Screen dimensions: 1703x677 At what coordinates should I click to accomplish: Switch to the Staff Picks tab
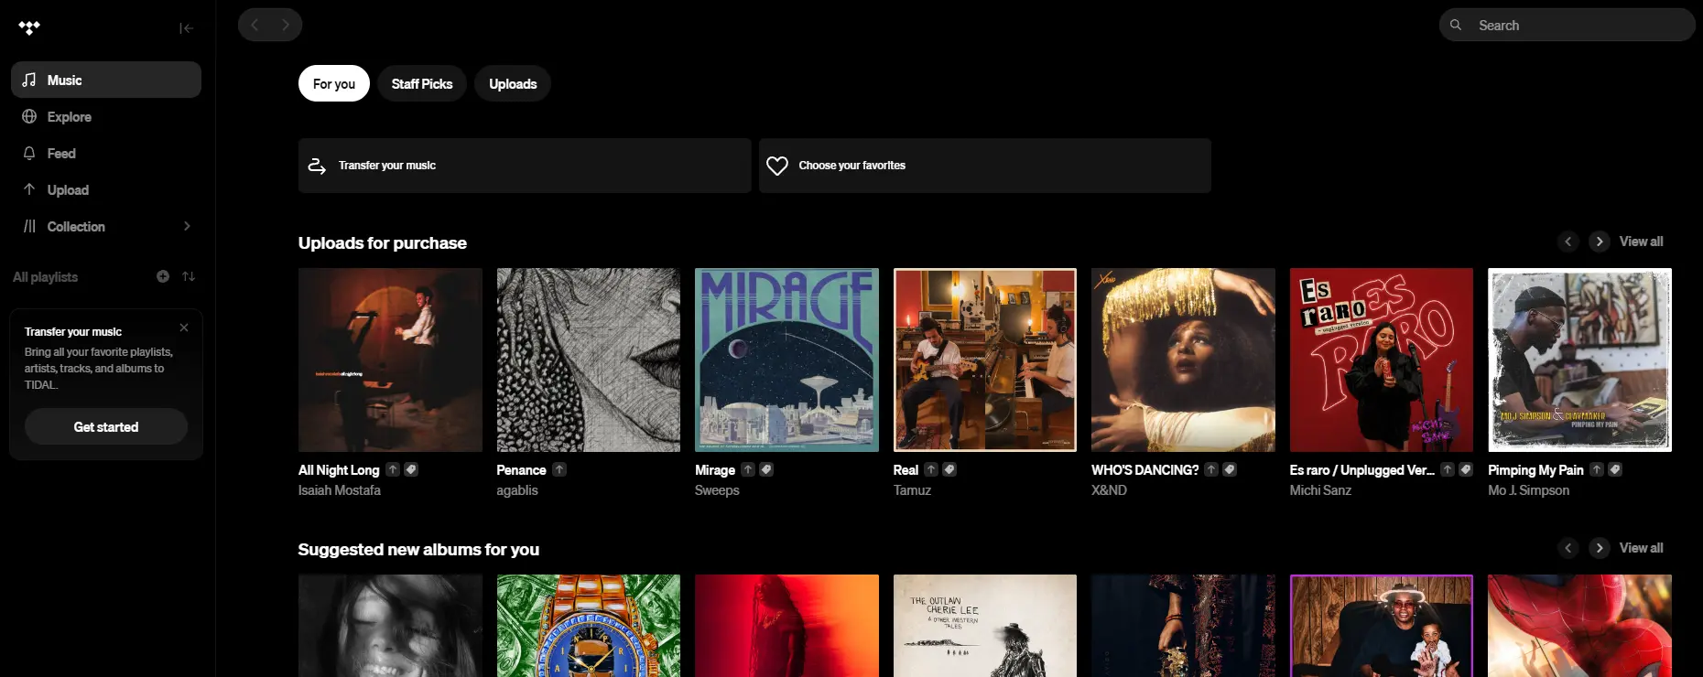coord(422,83)
